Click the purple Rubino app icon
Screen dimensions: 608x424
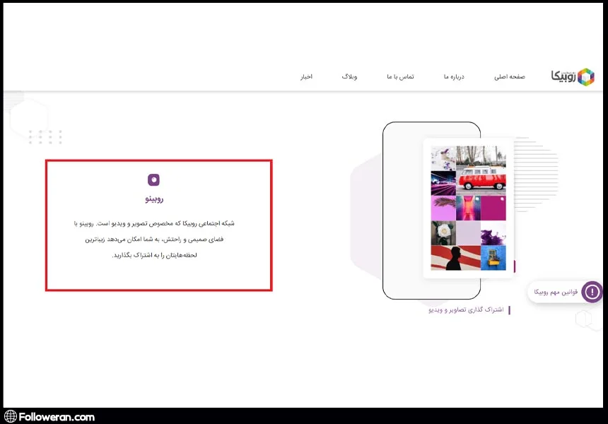153,179
